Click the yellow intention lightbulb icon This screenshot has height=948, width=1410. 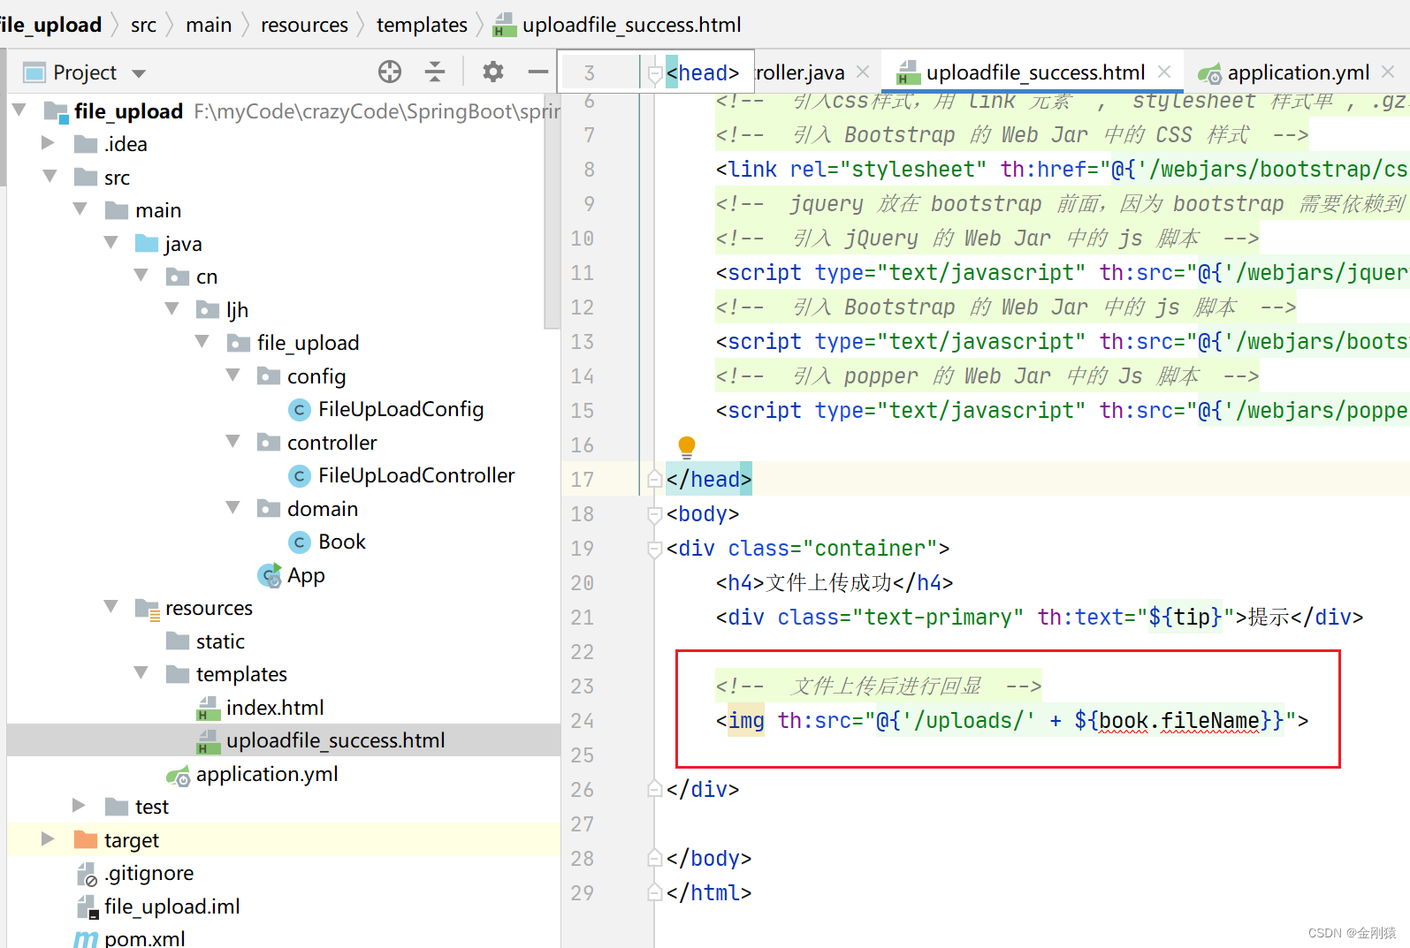(687, 446)
